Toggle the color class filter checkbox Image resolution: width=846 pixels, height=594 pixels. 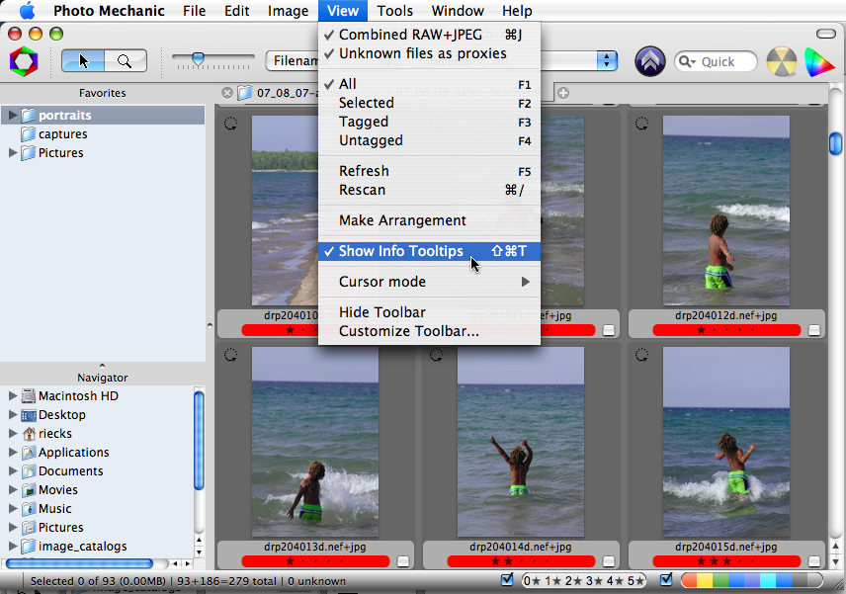(665, 580)
